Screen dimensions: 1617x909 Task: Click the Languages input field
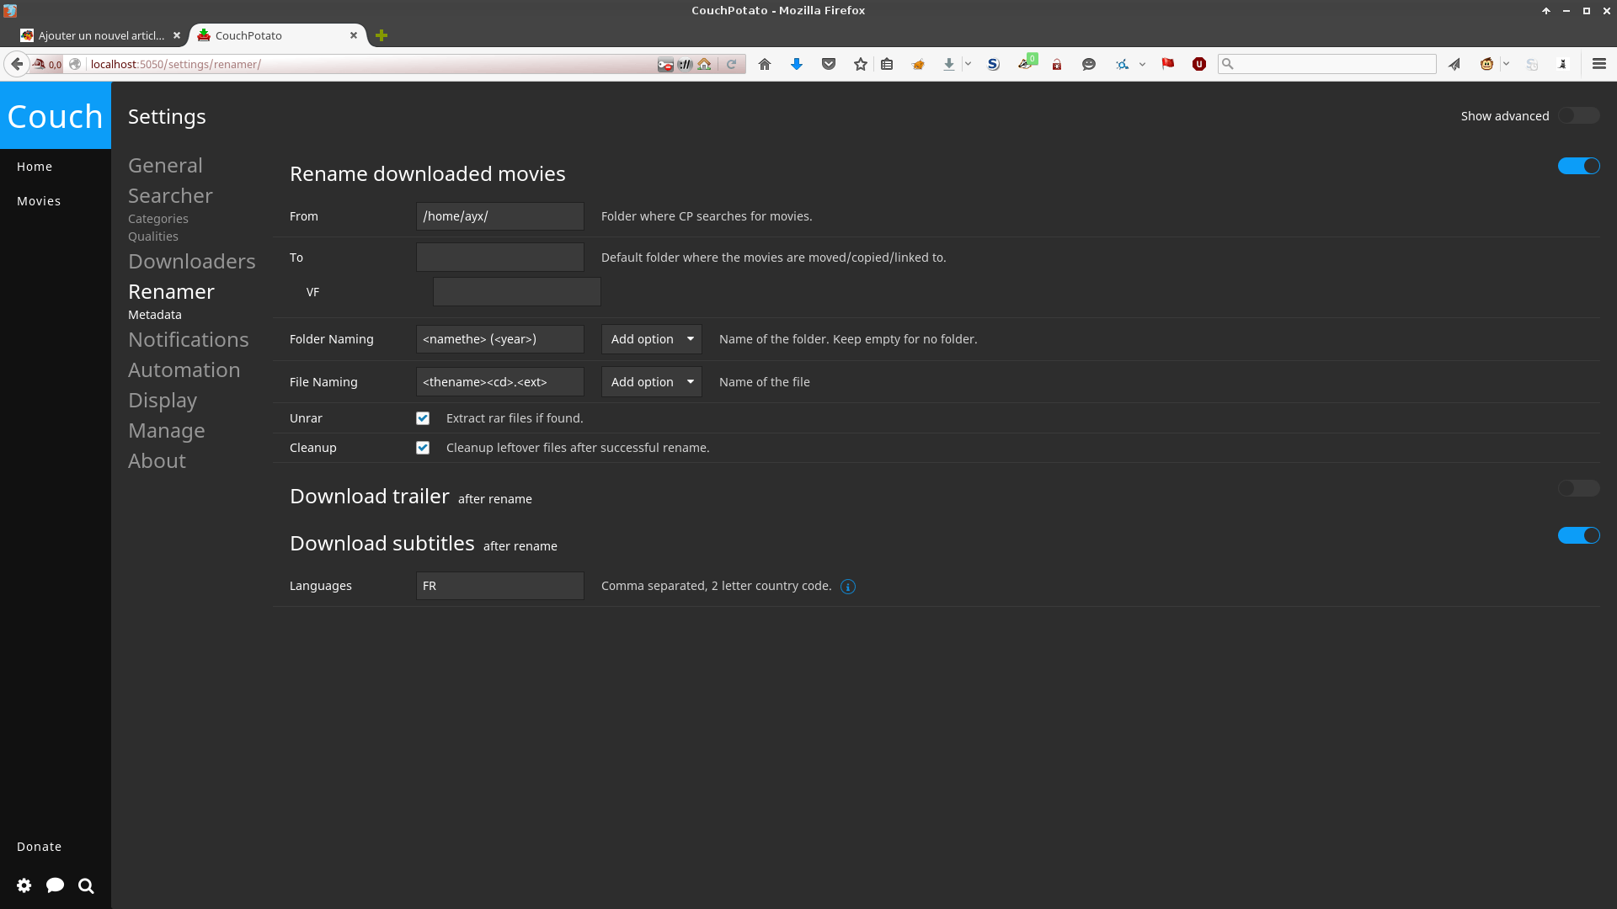(x=500, y=586)
